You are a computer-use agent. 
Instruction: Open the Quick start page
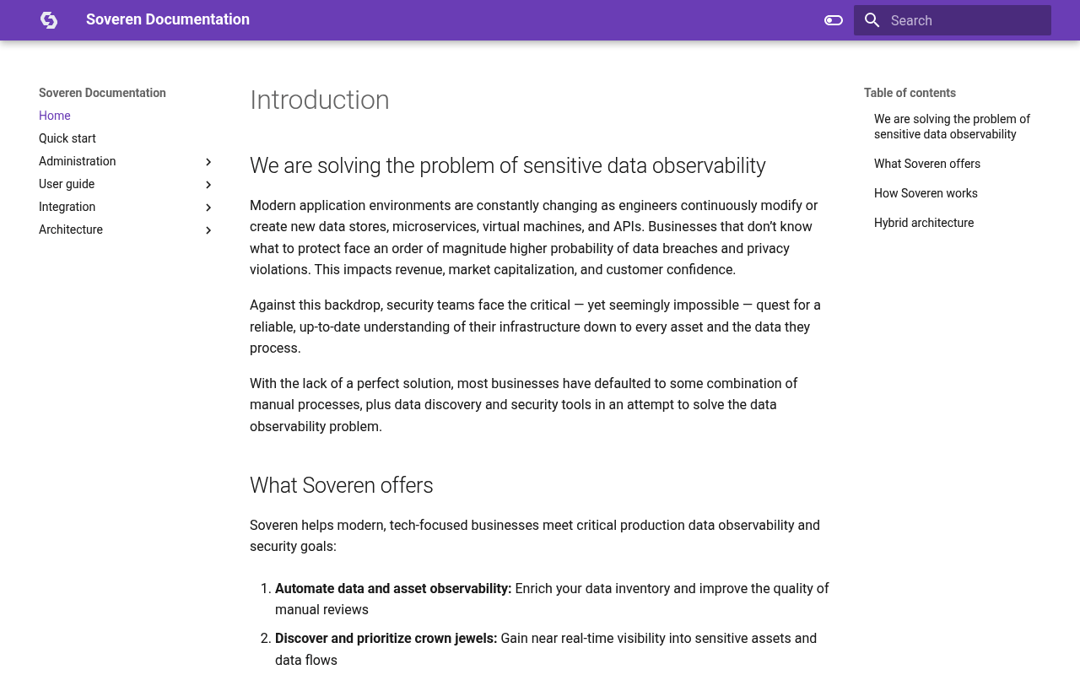67,138
